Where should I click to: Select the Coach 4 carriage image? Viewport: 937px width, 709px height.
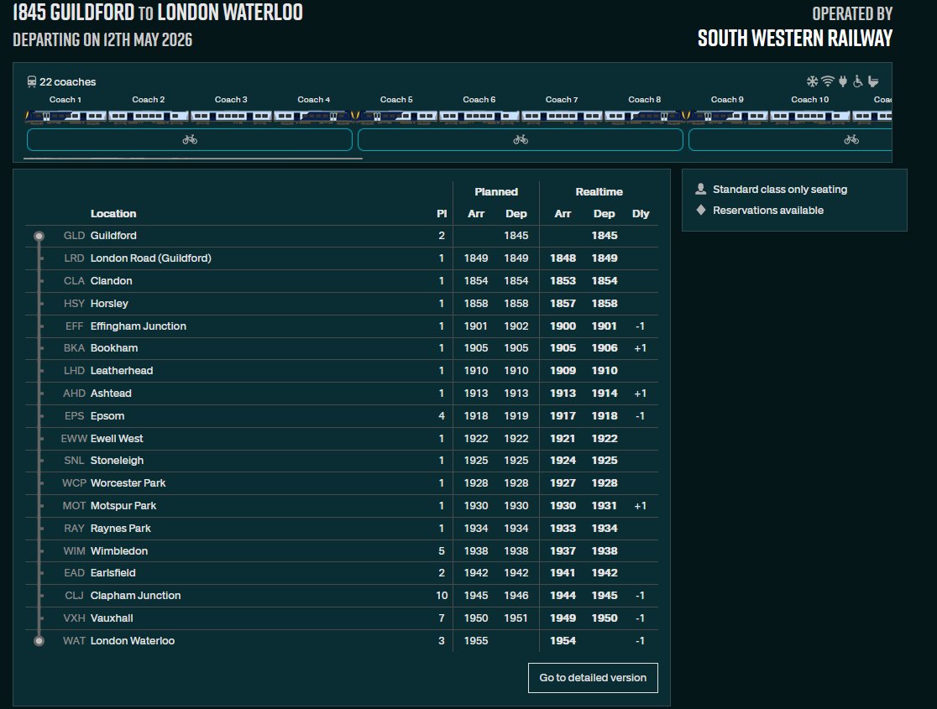tap(314, 116)
